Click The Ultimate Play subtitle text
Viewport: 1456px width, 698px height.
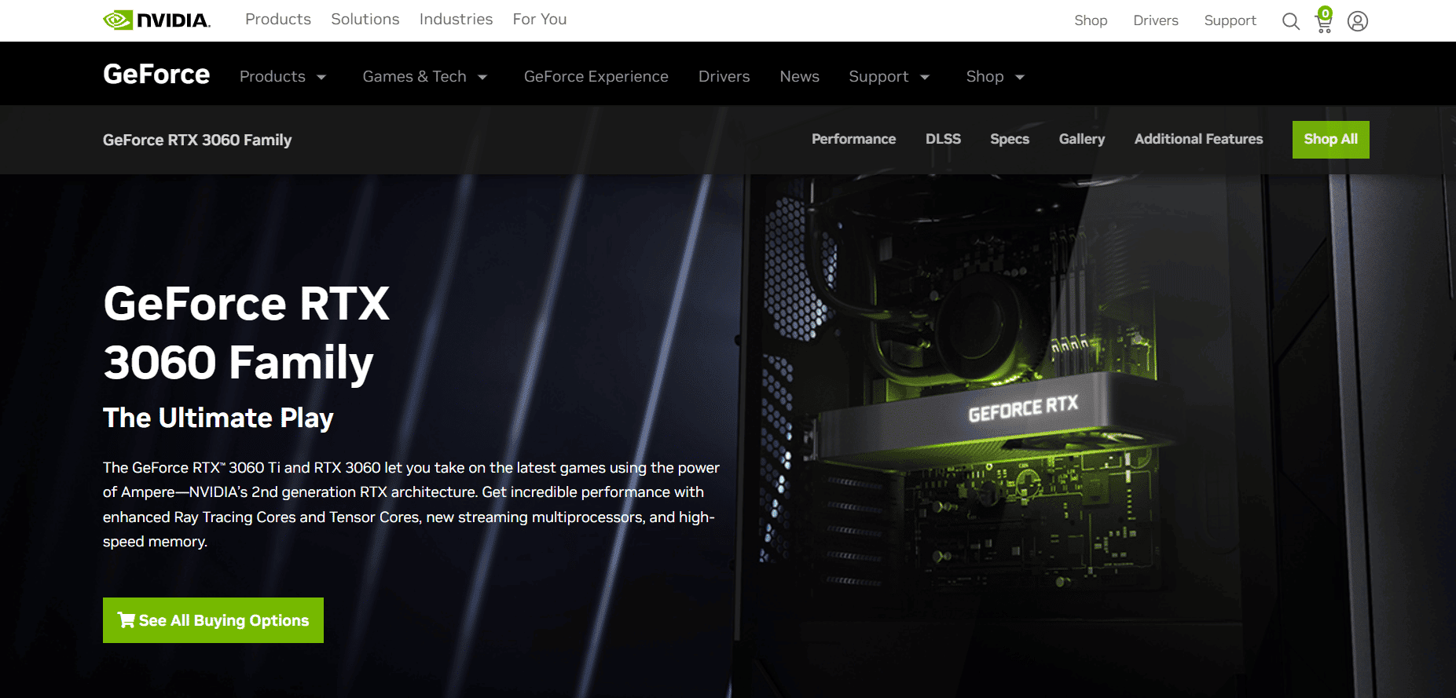tap(218, 418)
